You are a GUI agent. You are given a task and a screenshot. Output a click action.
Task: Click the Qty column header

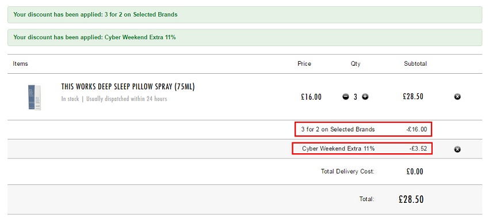355,64
